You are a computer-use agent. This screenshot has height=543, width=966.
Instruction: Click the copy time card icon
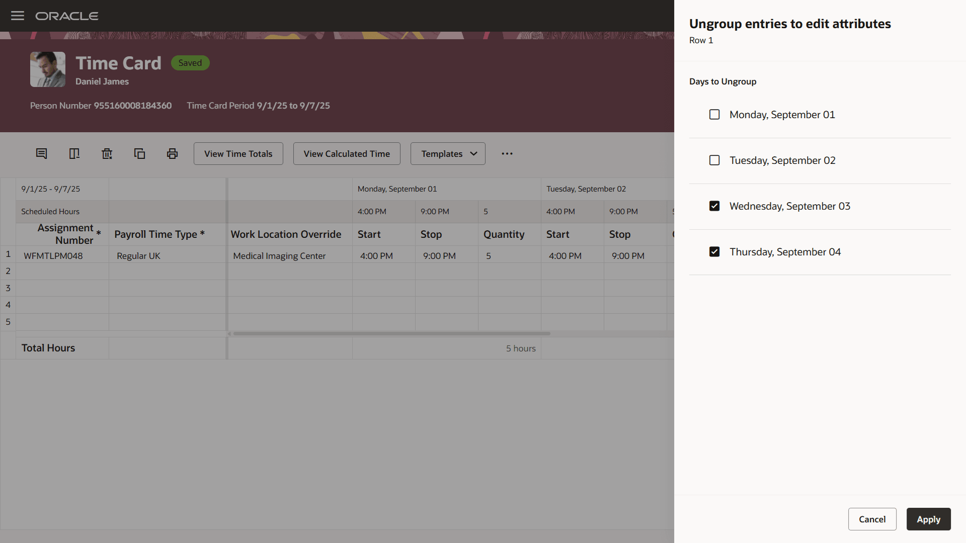139,153
